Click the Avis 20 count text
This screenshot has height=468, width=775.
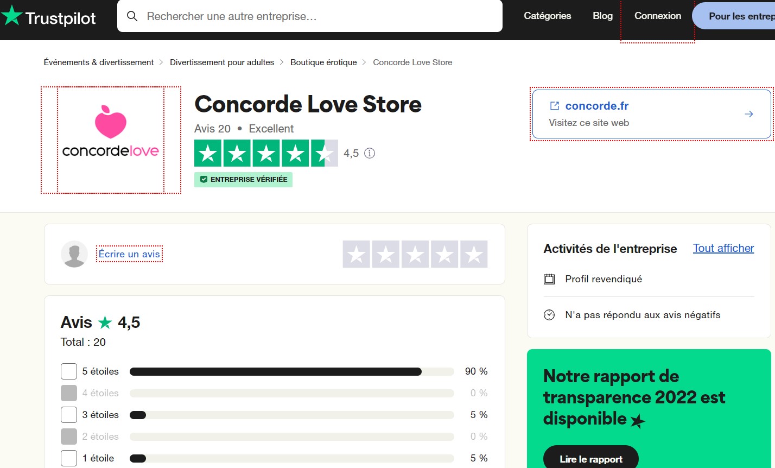[x=212, y=129]
